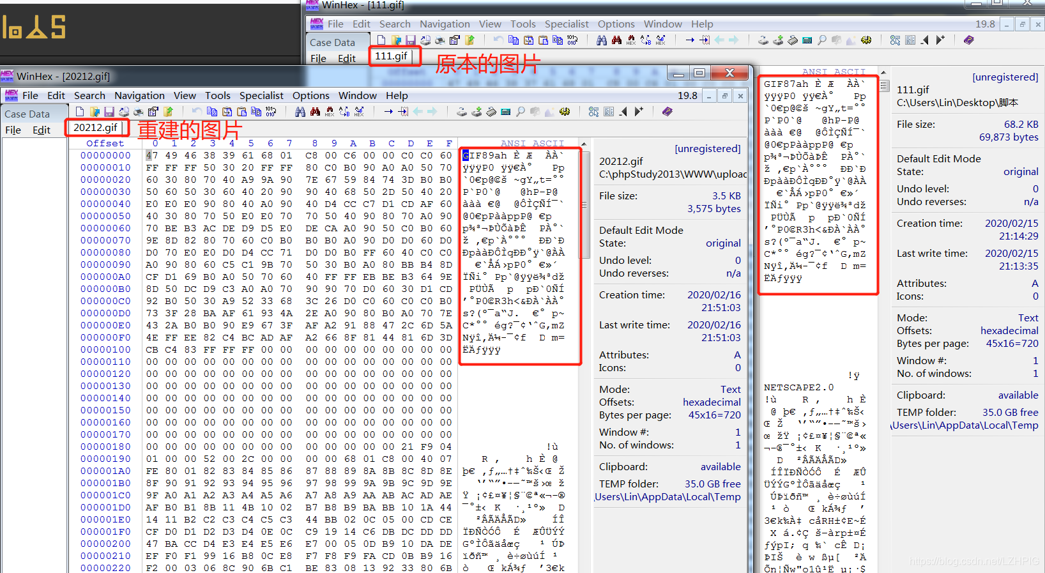The image size is (1045, 573).
Task: Click purple Help book icon in 20212.gif window
Action: click(667, 112)
